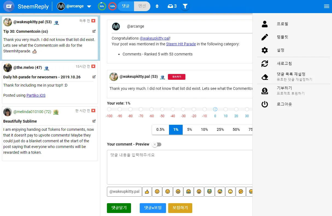Open Beautifully Sublime post external link icon
The height and width of the screenshot is (216, 332).
(x=94, y=121)
